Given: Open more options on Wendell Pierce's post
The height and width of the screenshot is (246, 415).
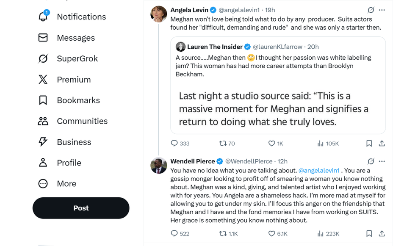Looking at the screenshot, I should pos(382,161).
